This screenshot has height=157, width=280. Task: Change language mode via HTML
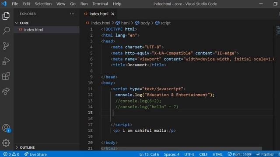217,154
